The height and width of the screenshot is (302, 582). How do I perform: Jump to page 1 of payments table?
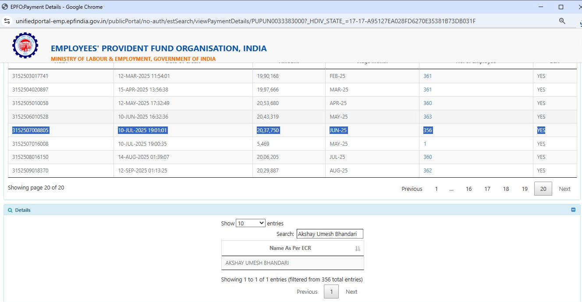436,189
